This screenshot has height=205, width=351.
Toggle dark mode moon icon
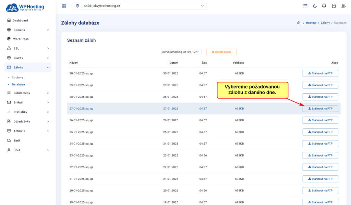coord(315,6)
